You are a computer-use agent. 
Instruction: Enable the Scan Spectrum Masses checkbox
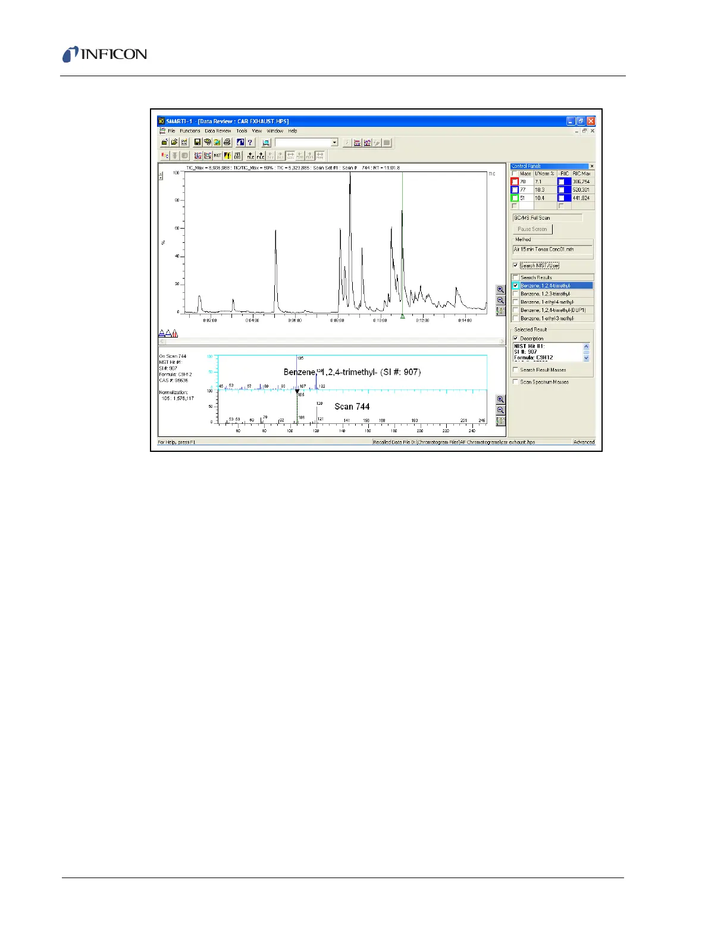[515, 382]
